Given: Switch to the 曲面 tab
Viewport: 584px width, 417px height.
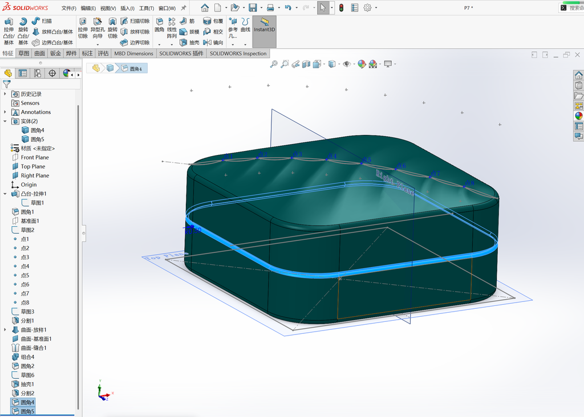Looking at the screenshot, I should click(x=40, y=53).
